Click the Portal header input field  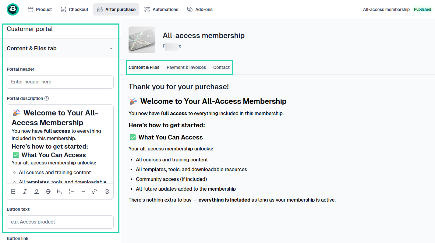(x=60, y=82)
